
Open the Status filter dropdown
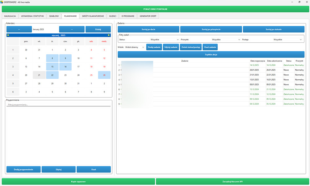tap(164, 40)
